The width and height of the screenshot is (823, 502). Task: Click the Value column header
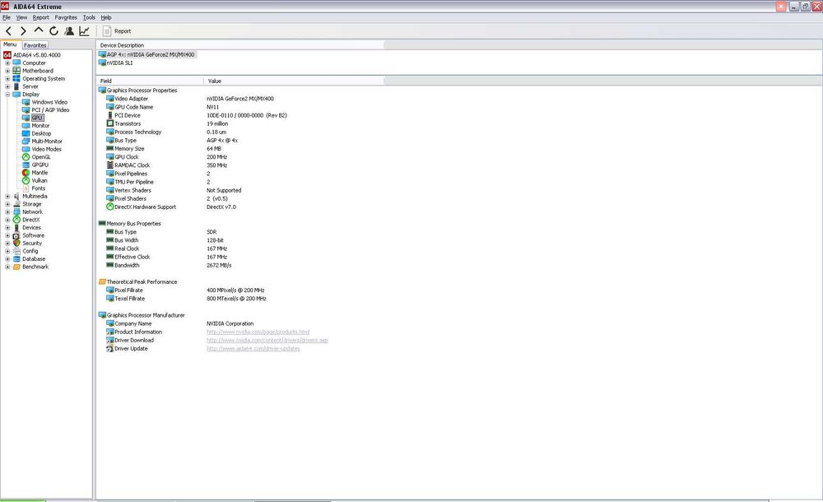pyautogui.click(x=294, y=81)
